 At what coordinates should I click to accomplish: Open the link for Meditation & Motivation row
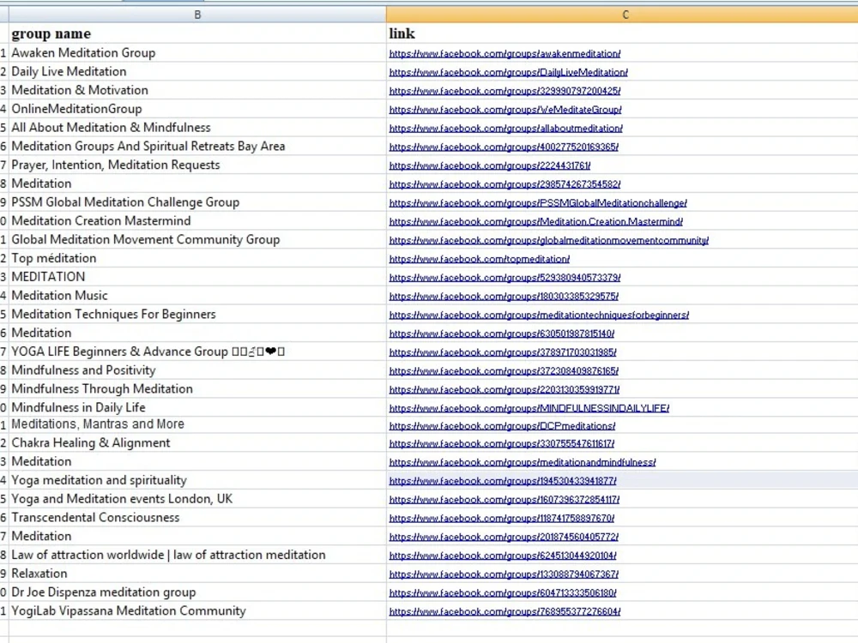505,91
